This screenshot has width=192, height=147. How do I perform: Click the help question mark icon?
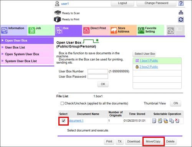(x=181, y=3)
